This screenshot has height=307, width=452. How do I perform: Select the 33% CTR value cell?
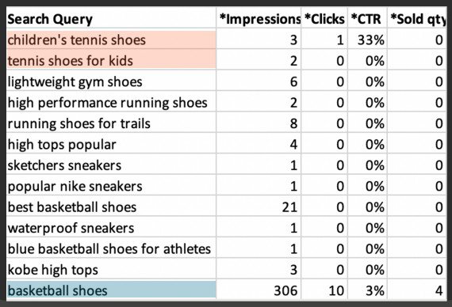pos(367,40)
